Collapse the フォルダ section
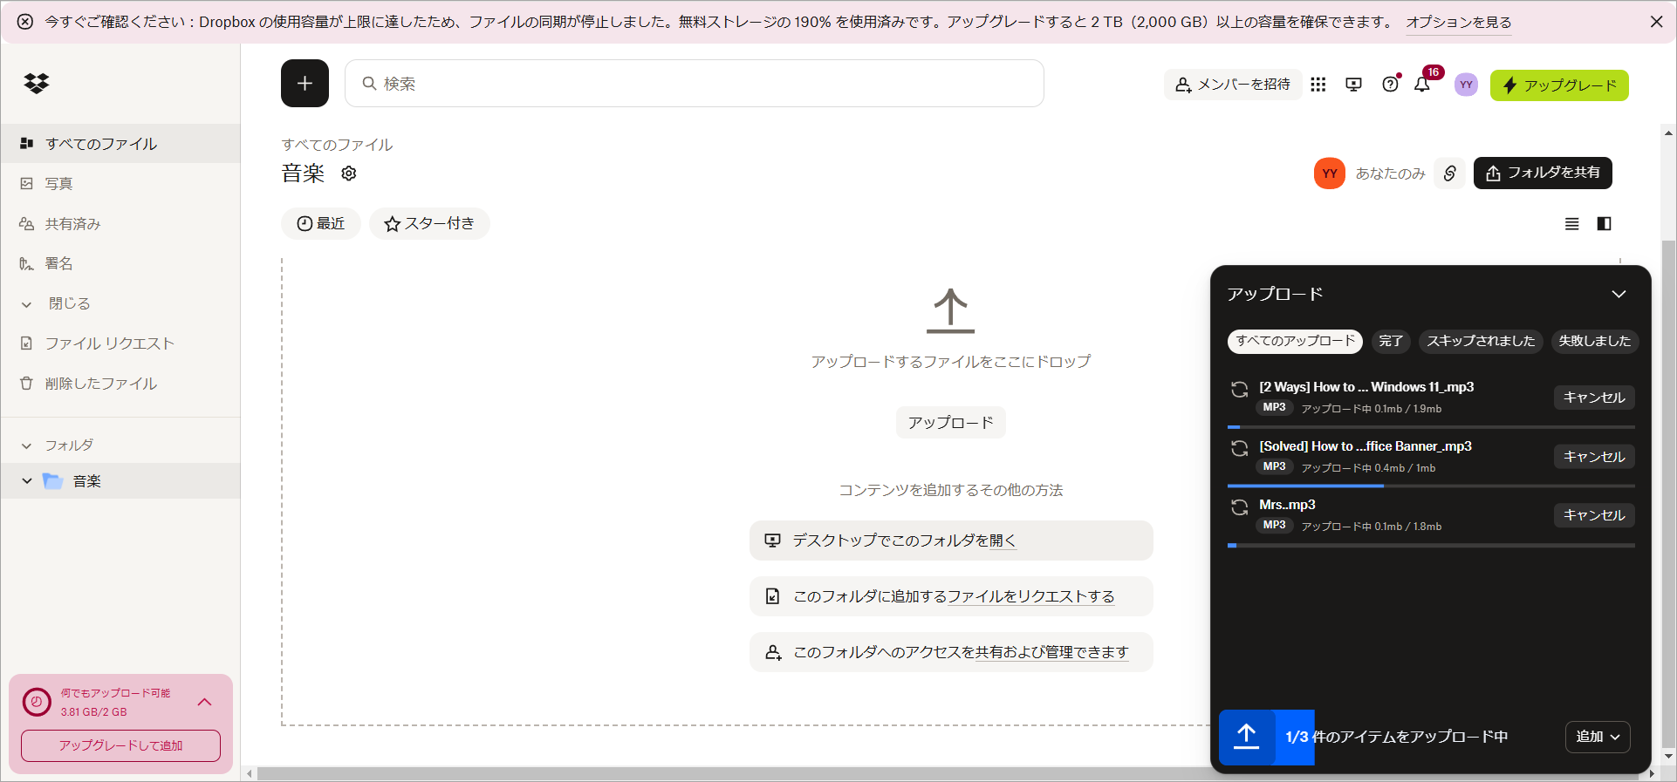 coord(27,445)
